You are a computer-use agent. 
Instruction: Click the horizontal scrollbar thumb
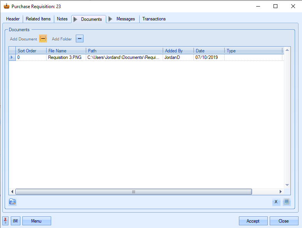coord(133,191)
